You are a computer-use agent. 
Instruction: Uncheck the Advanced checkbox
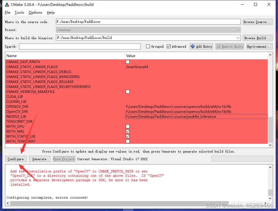click(169, 46)
